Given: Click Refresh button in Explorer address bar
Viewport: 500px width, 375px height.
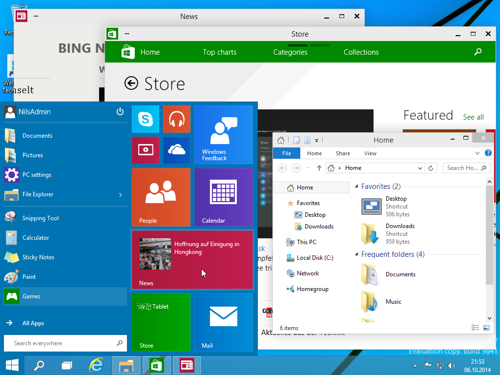Looking at the screenshot, I should pyautogui.click(x=431, y=168).
